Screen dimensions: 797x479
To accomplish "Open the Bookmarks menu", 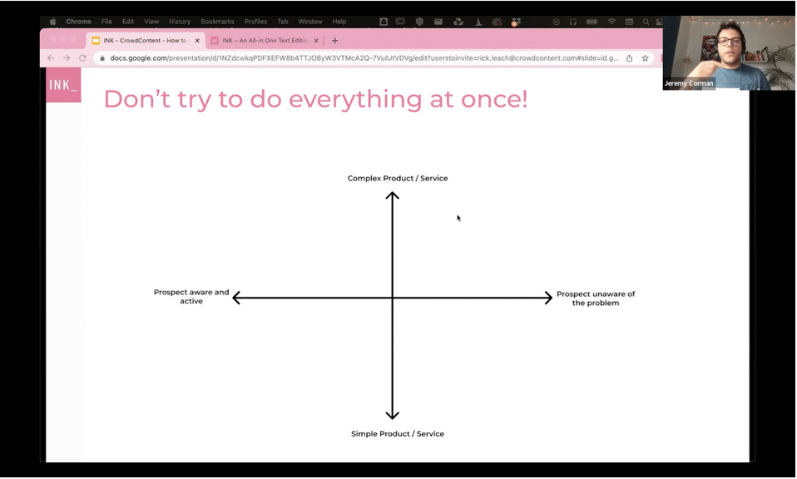I will pyautogui.click(x=217, y=22).
